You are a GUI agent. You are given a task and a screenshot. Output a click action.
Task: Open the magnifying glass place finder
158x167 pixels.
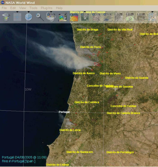click(40, 17)
